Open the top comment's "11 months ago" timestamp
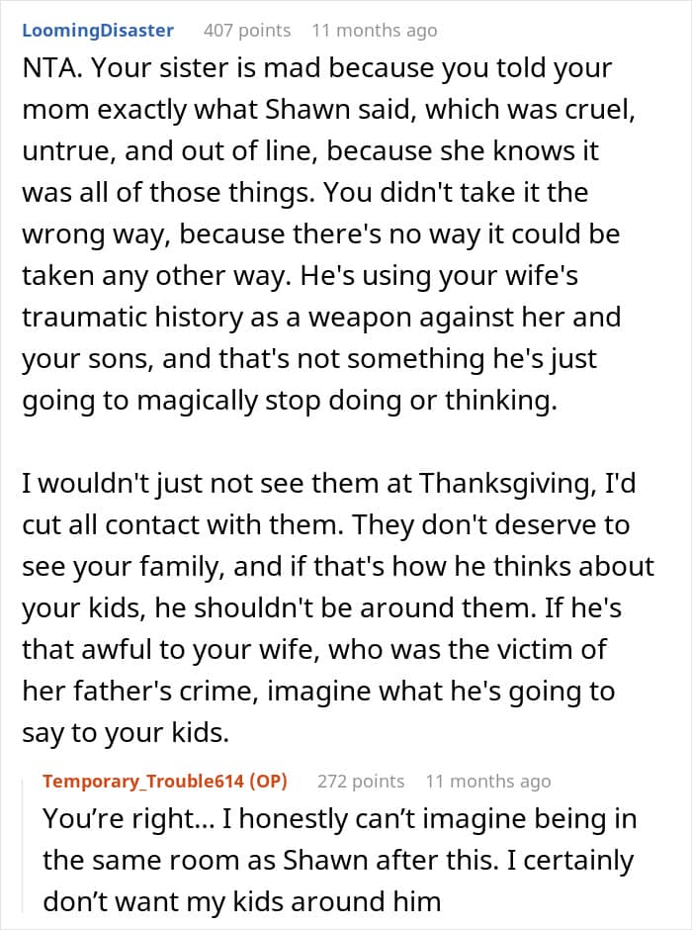The height and width of the screenshot is (930, 692). coord(374,31)
